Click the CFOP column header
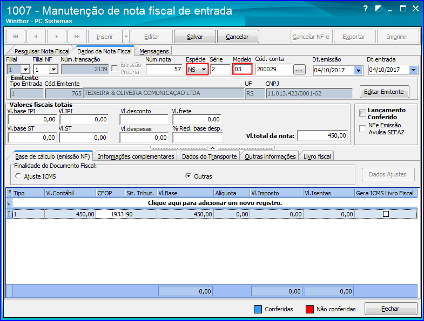The width and height of the screenshot is (424, 321). click(x=110, y=193)
